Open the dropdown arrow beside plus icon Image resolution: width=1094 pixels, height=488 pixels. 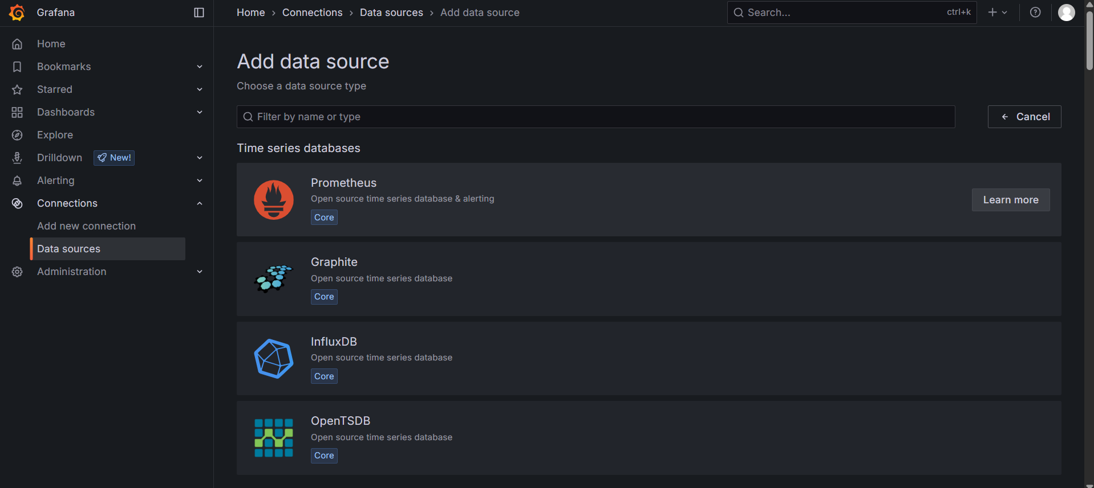[x=1004, y=13]
